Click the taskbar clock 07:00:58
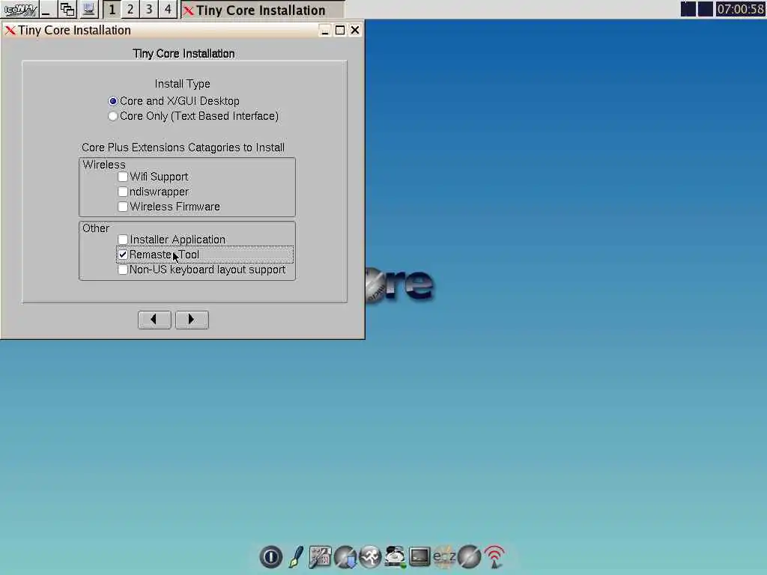 [741, 9]
